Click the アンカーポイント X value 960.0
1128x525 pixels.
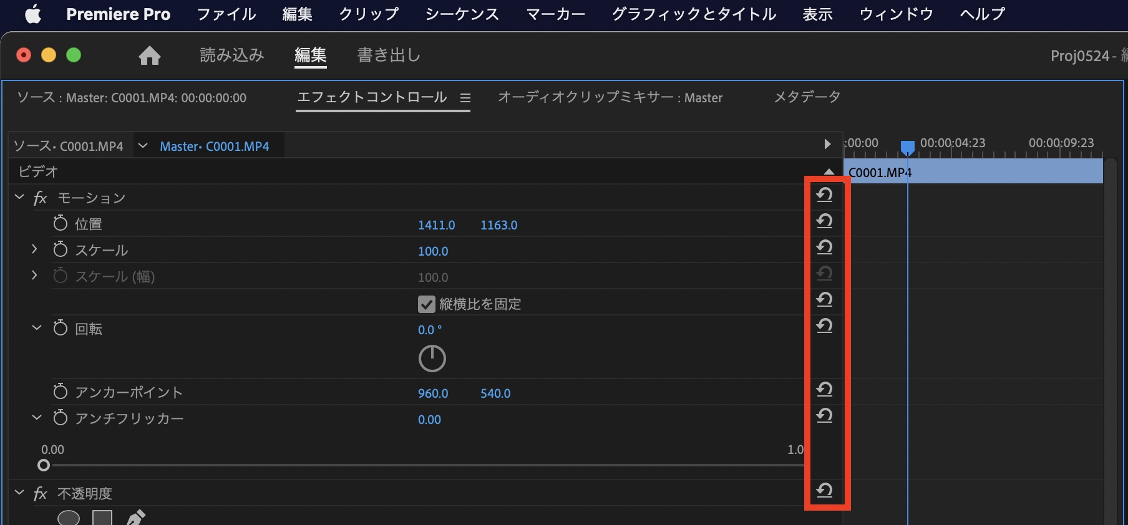point(433,393)
